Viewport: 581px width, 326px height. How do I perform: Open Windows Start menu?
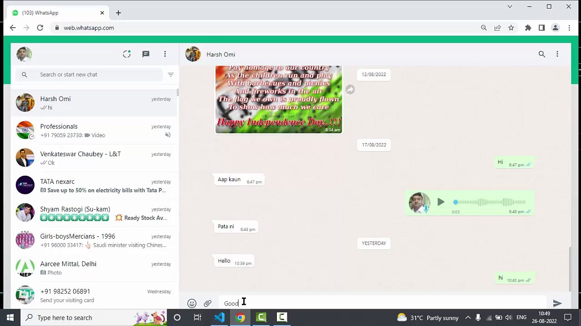click(x=10, y=317)
